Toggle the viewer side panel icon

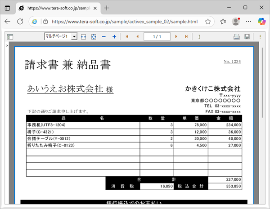point(10,37)
